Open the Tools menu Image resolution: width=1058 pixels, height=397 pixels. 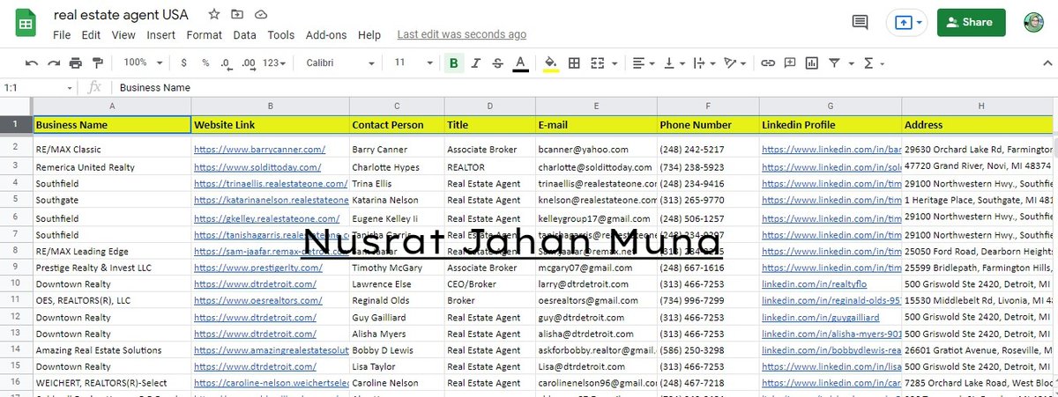pos(281,35)
